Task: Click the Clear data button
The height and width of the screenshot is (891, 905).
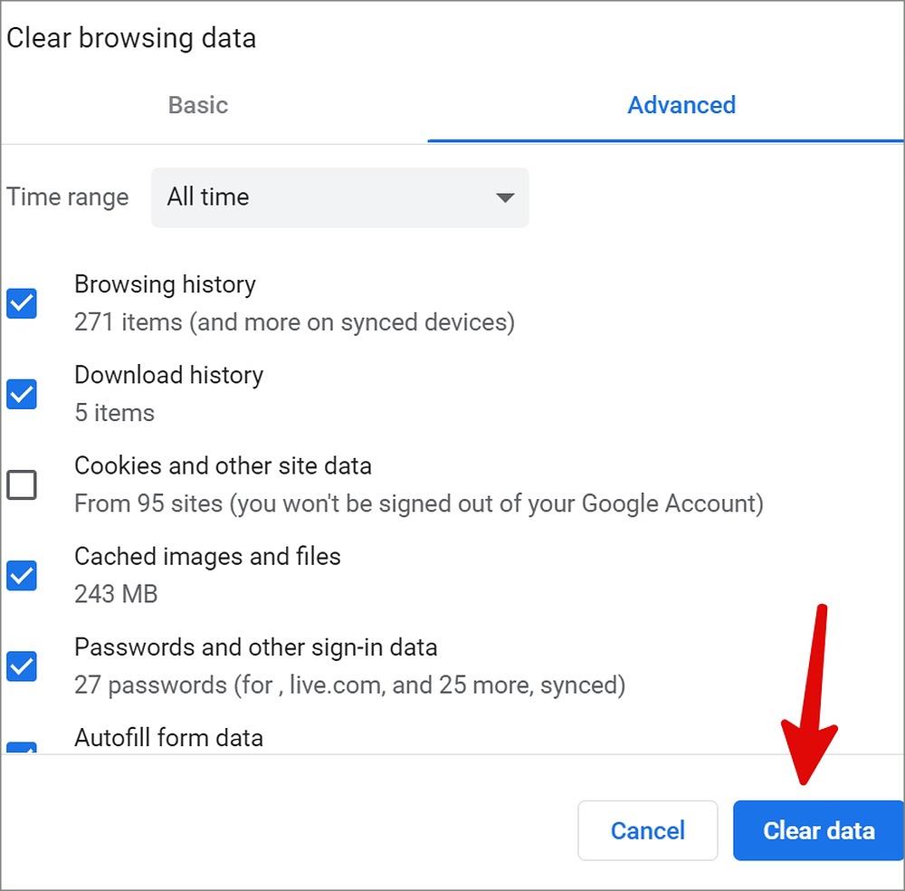Action: click(818, 830)
